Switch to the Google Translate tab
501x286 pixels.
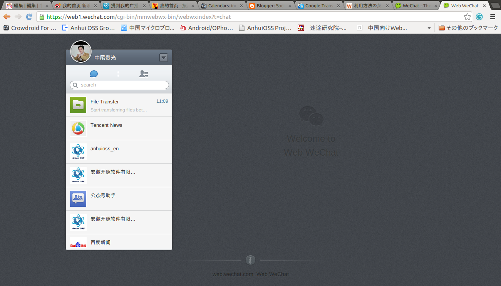tap(317, 5)
